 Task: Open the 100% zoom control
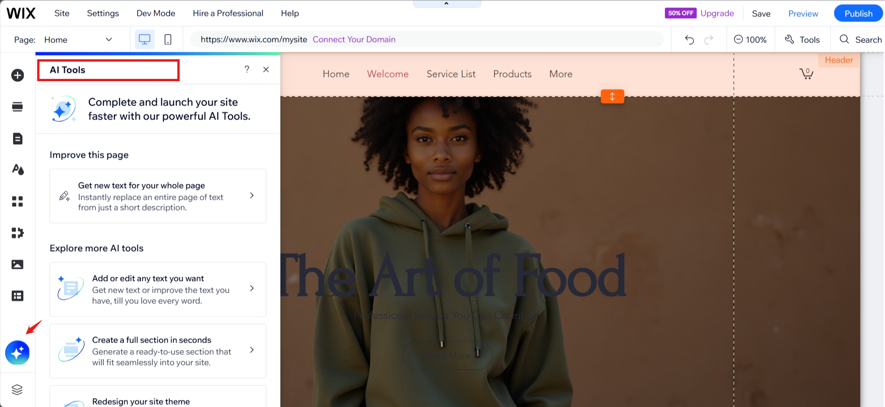click(x=750, y=40)
